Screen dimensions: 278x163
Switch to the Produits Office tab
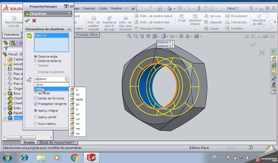[87, 35]
